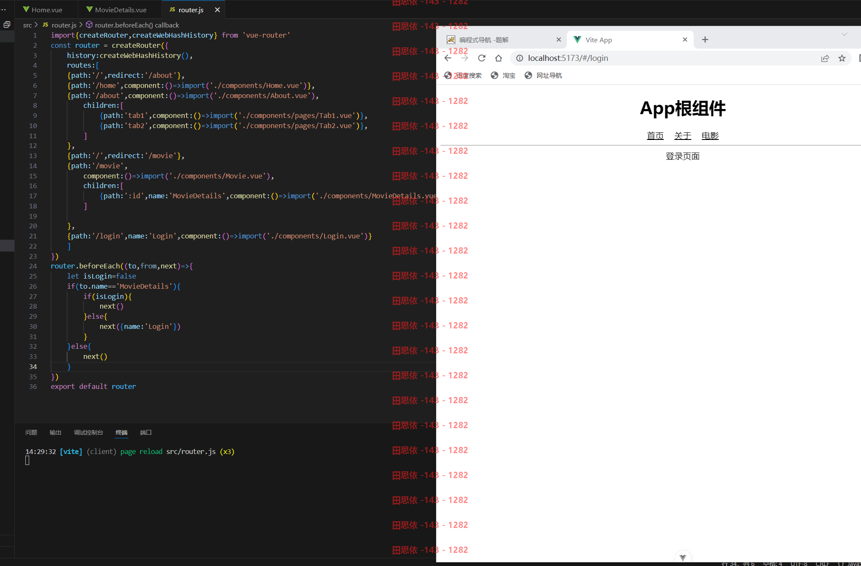Click the MovieDetails.vue file type icon
861x566 pixels.
[90, 9]
